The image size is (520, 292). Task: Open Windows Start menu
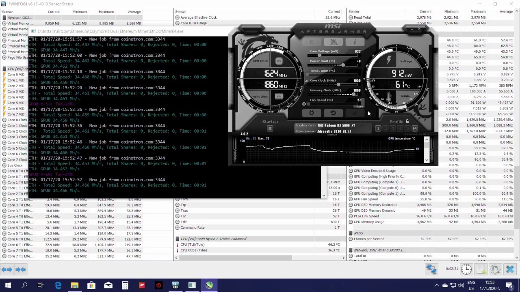click(8, 286)
